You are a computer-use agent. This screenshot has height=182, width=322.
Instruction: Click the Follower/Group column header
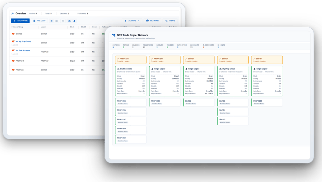17,27
